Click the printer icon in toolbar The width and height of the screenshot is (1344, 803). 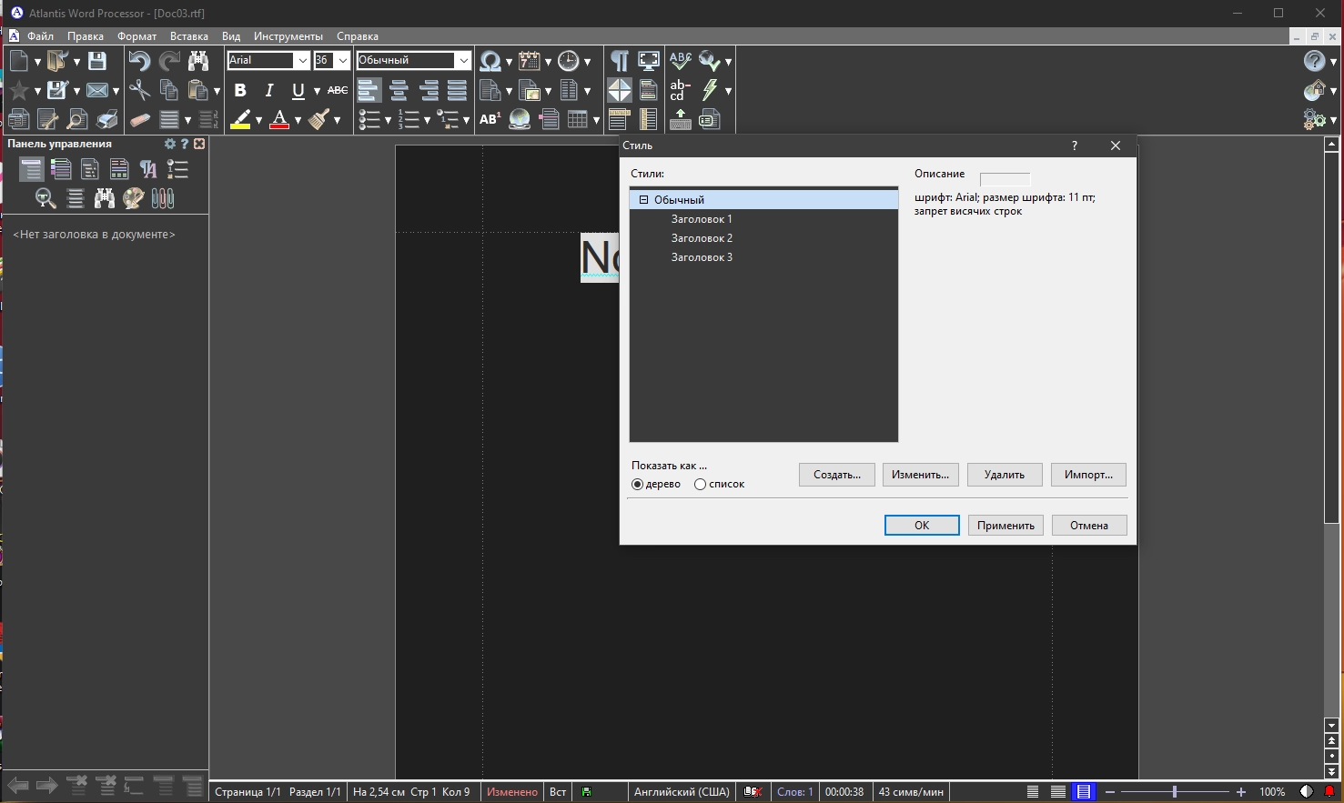(x=107, y=119)
